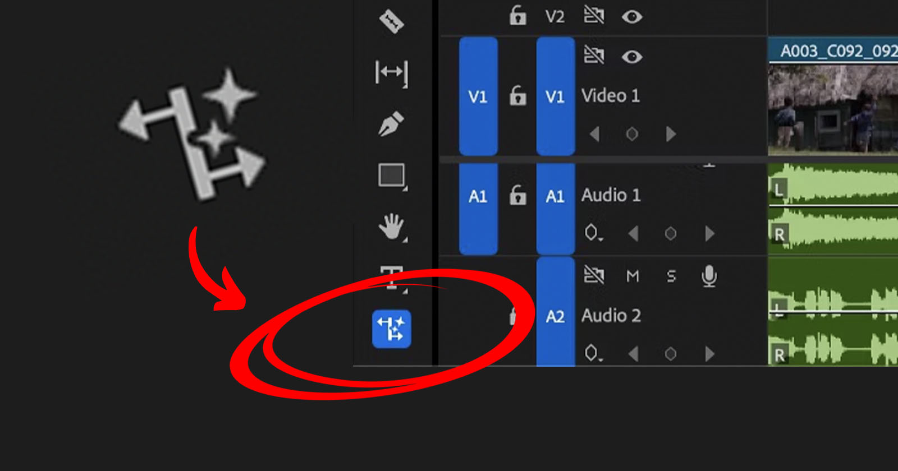Add a keyframe on Audio 1 with the diamond button
This screenshot has width=898, height=471.
[x=670, y=233]
